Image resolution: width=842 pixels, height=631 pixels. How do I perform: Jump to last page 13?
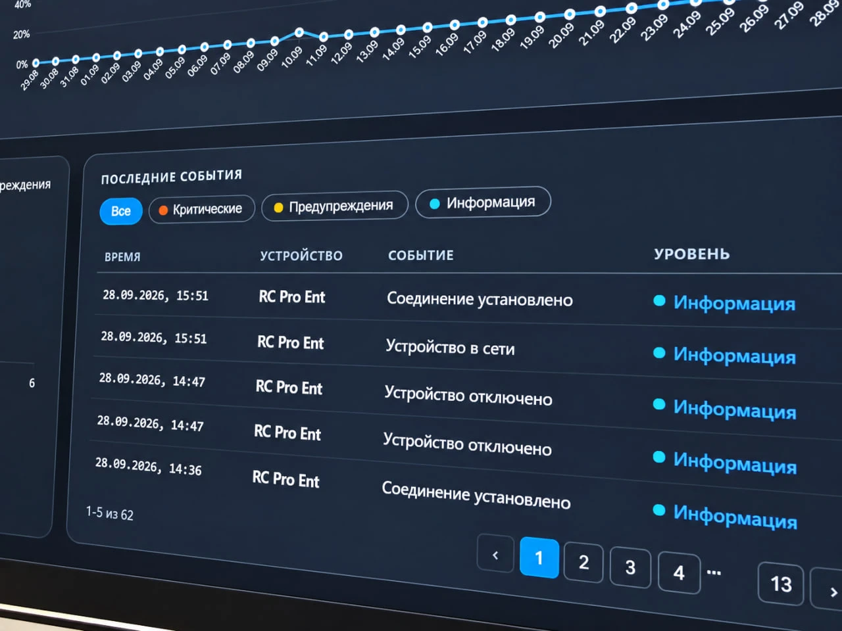tap(781, 584)
